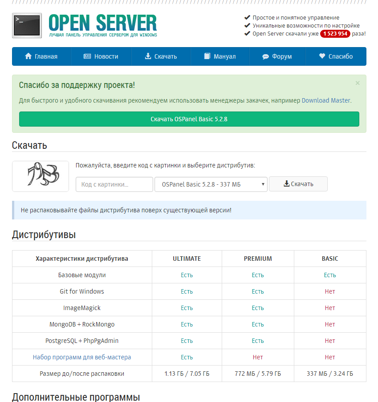Click the download icon beside Скачать in navbar
This screenshot has width=378, height=402.
(148, 56)
